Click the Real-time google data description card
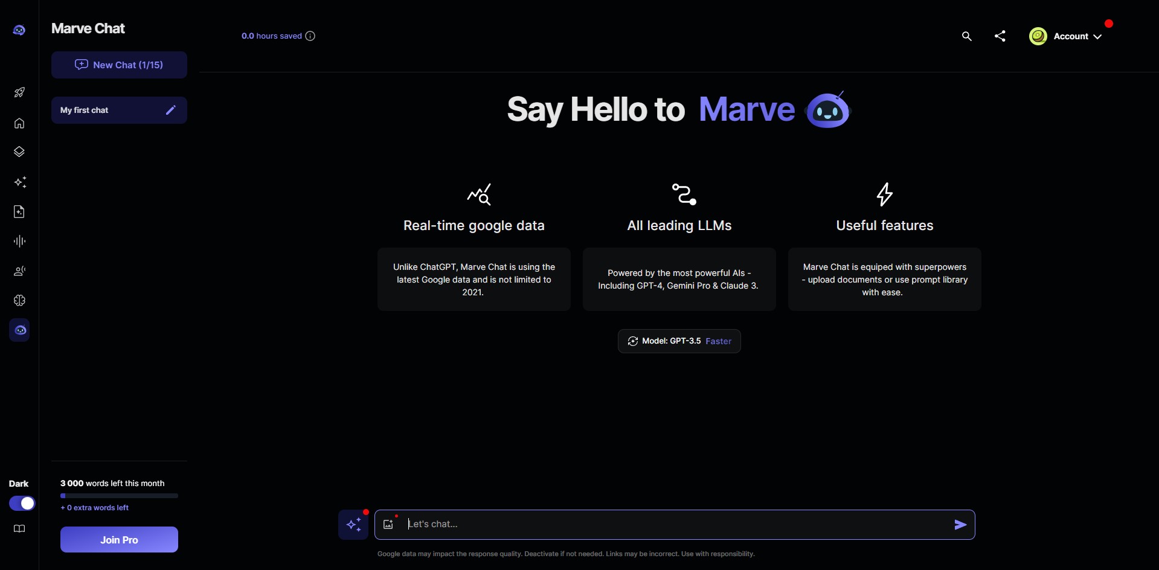 tap(474, 280)
